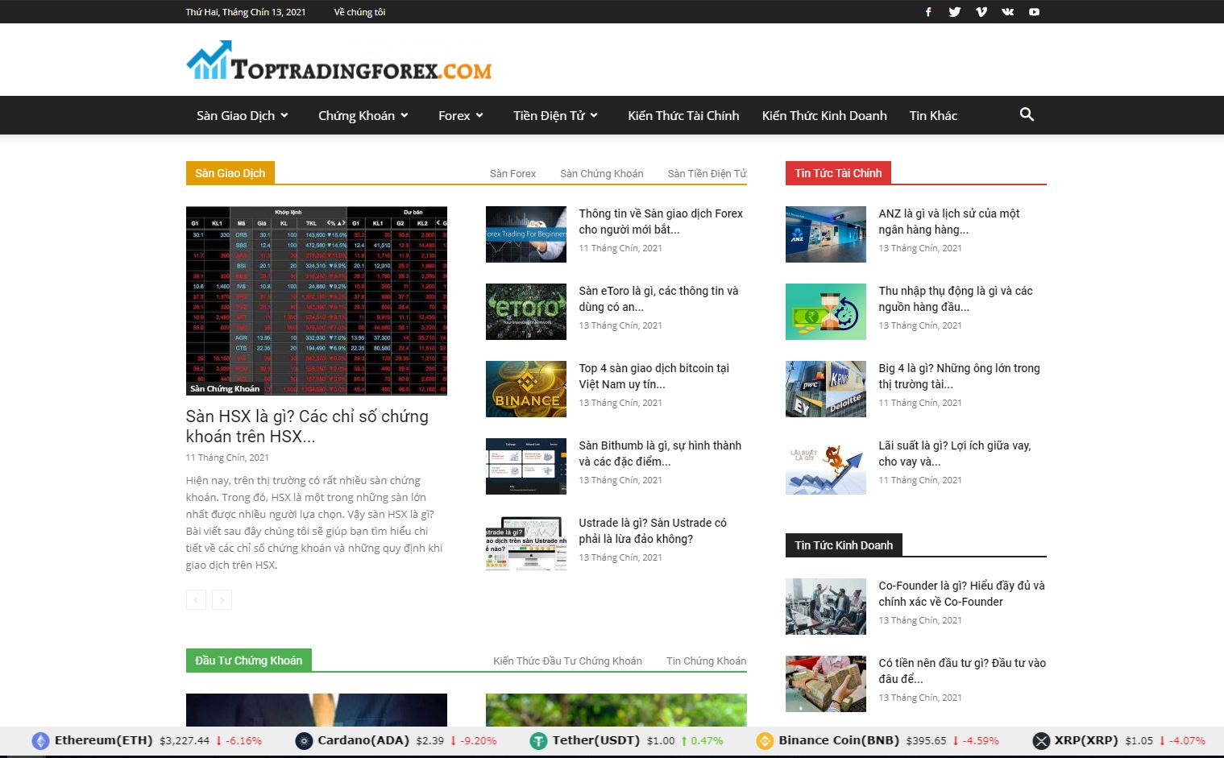This screenshot has height=758, width=1224.
Task: Expand the Tiền Điện Tử navigation dropdown
Action: [555, 115]
